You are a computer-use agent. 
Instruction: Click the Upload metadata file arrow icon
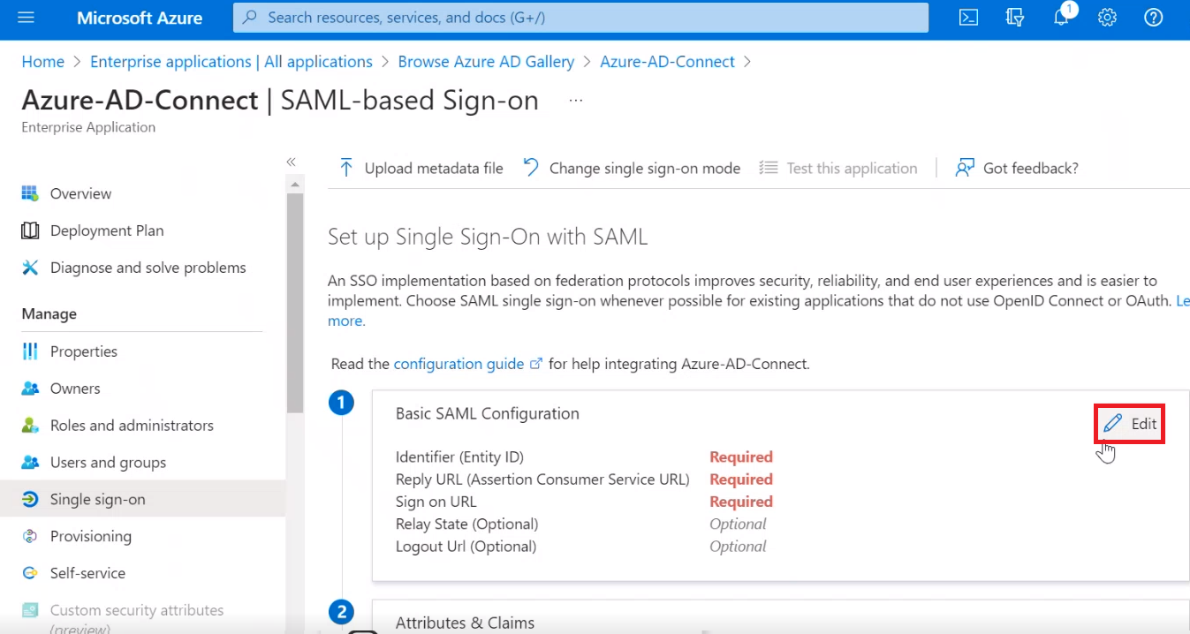346,168
